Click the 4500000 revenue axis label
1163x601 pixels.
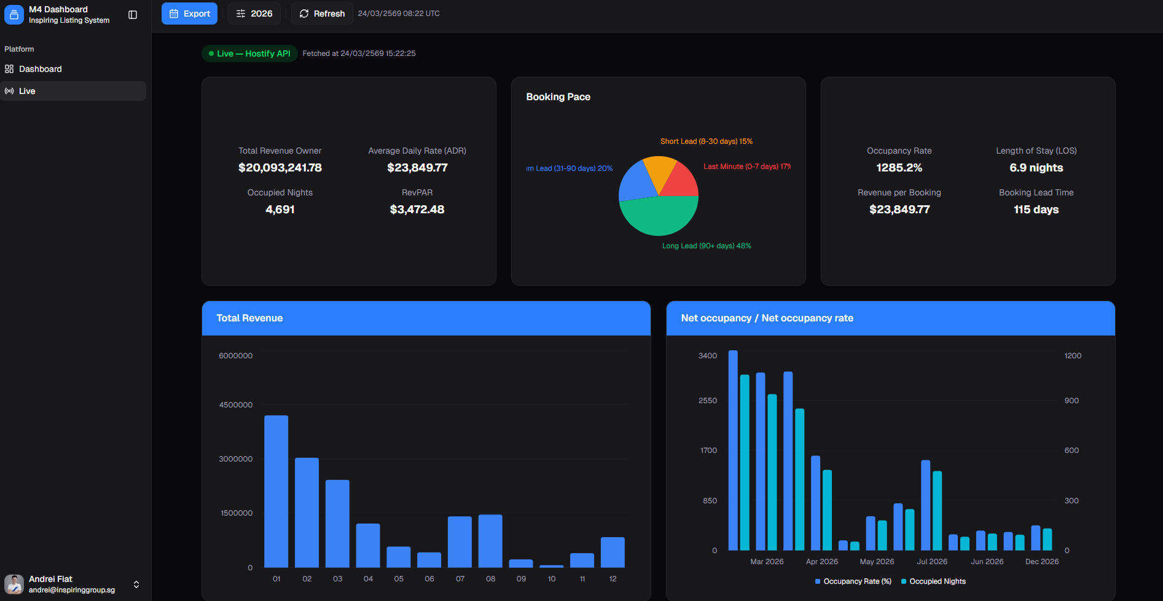(236, 405)
